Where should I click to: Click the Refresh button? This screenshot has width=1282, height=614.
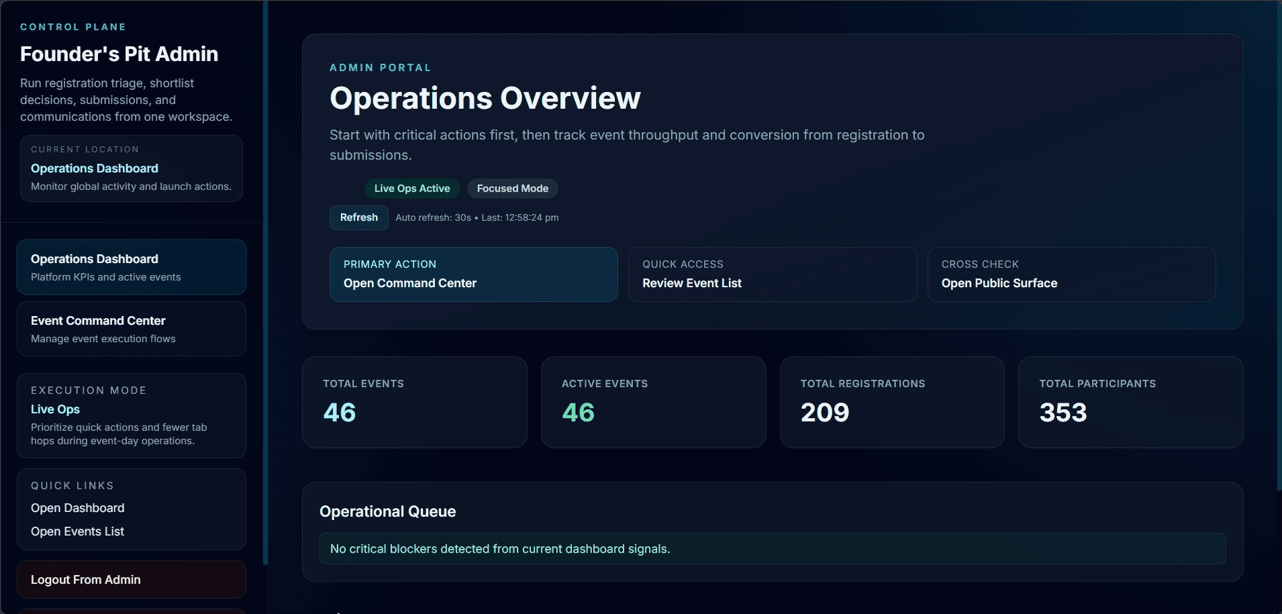coord(358,217)
